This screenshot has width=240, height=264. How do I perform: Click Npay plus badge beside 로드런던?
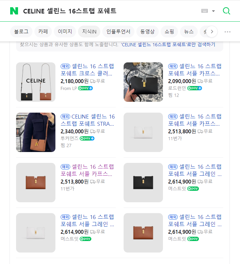tap(194, 88)
